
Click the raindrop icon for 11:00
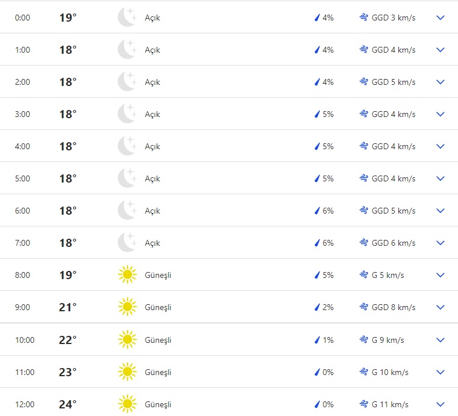pos(317,372)
